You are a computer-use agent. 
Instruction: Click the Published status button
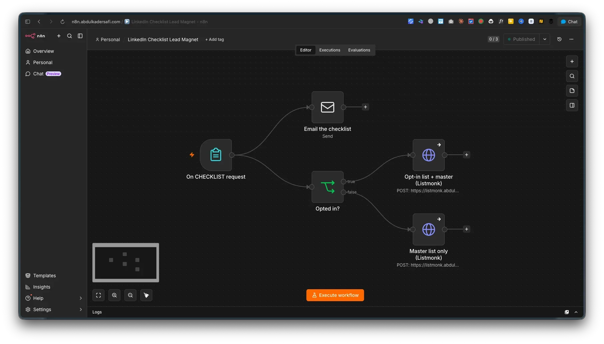coord(522,39)
